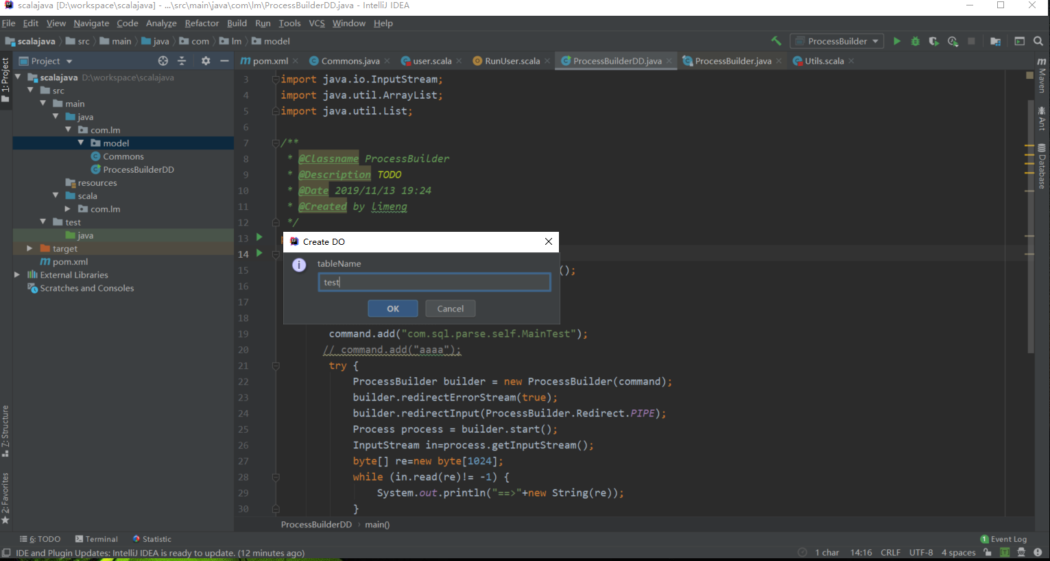The height and width of the screenshot is (561, 1050).
Task: Toggle tool window bars in status bar corner
Action: pos(6,553)
